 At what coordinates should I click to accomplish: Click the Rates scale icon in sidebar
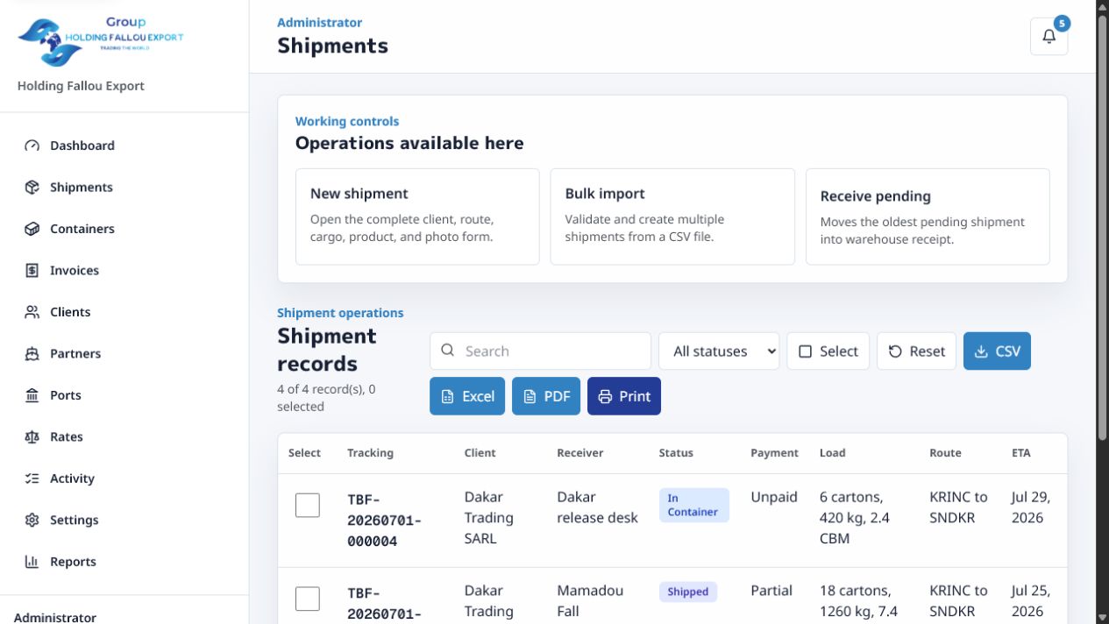pos(32,437)
